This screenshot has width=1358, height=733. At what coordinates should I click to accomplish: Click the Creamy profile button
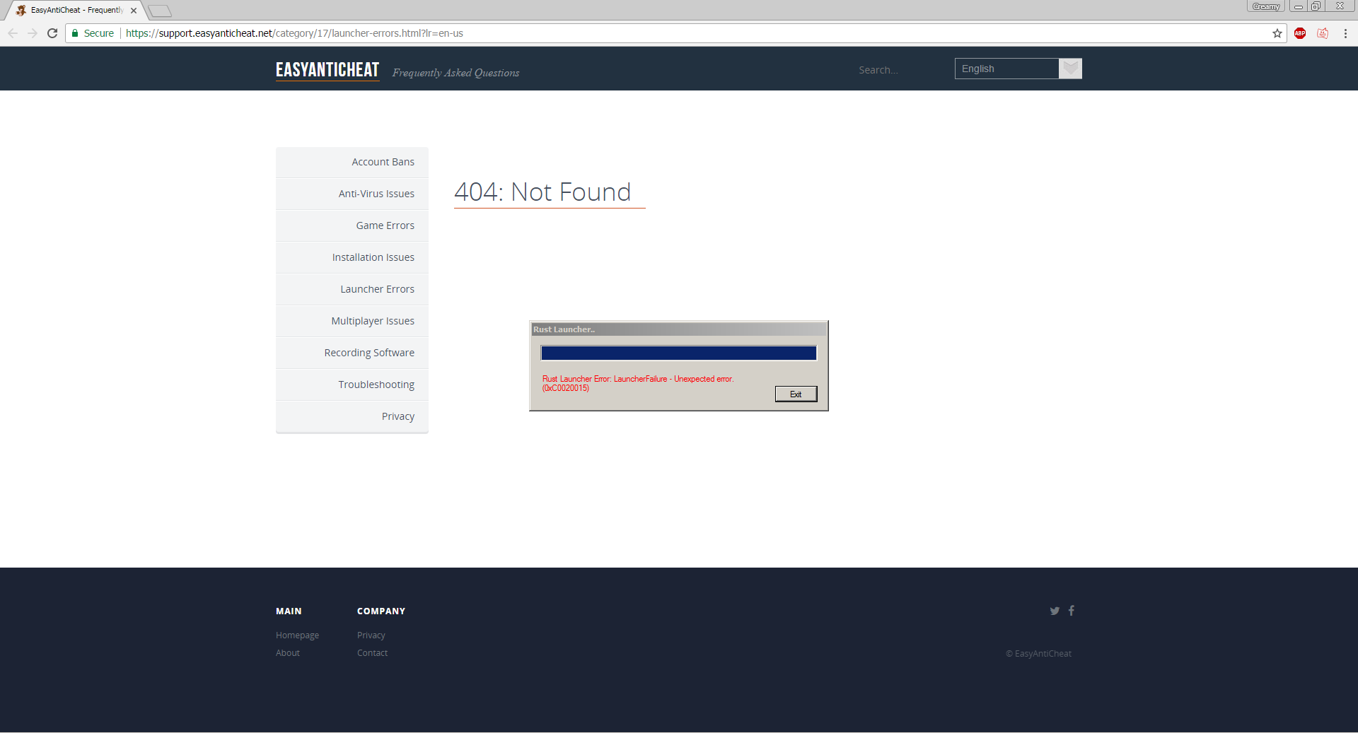1266,6
